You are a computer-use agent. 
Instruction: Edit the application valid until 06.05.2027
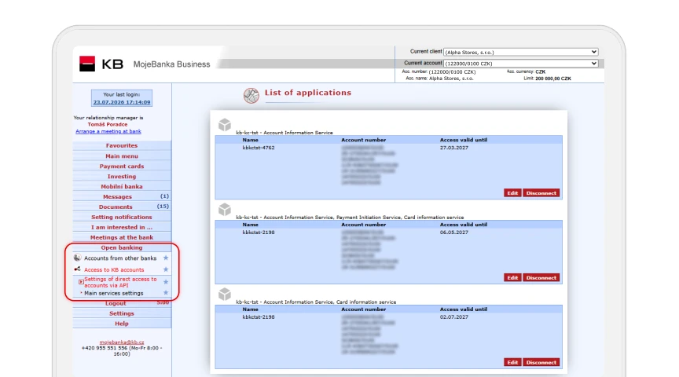[512, 277]
